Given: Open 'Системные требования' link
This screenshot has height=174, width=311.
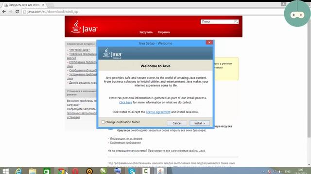Looking at the screenshot, I should coord(125,143).
